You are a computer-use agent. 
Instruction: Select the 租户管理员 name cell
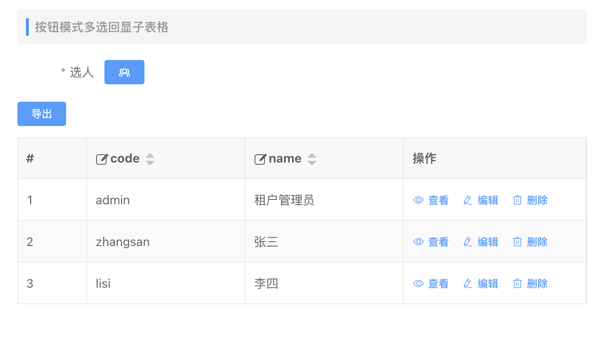(284, 200)
